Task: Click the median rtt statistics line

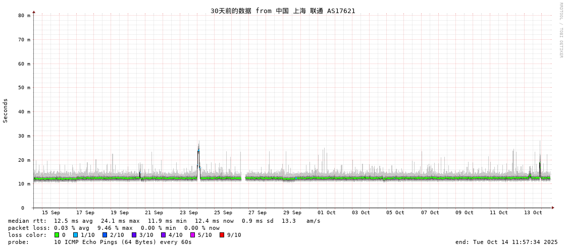Action: pyautogui.click(x=164, y=221)
